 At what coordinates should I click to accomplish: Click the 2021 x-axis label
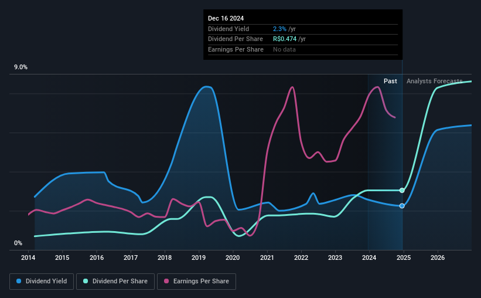coord(267,258)
